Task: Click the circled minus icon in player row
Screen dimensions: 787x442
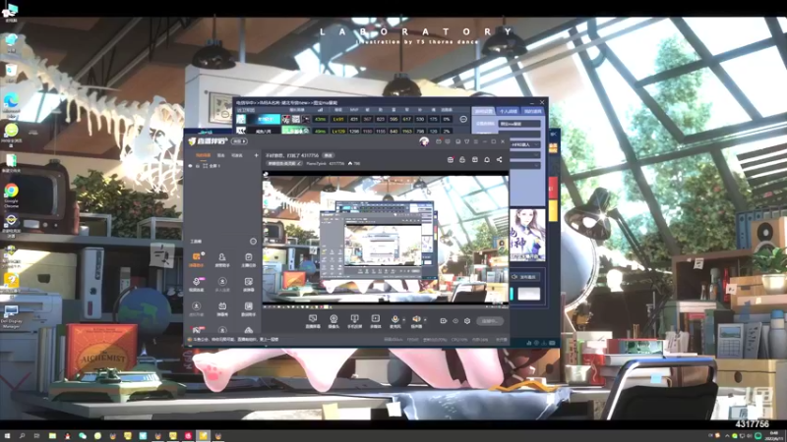Action: point(463,119)
